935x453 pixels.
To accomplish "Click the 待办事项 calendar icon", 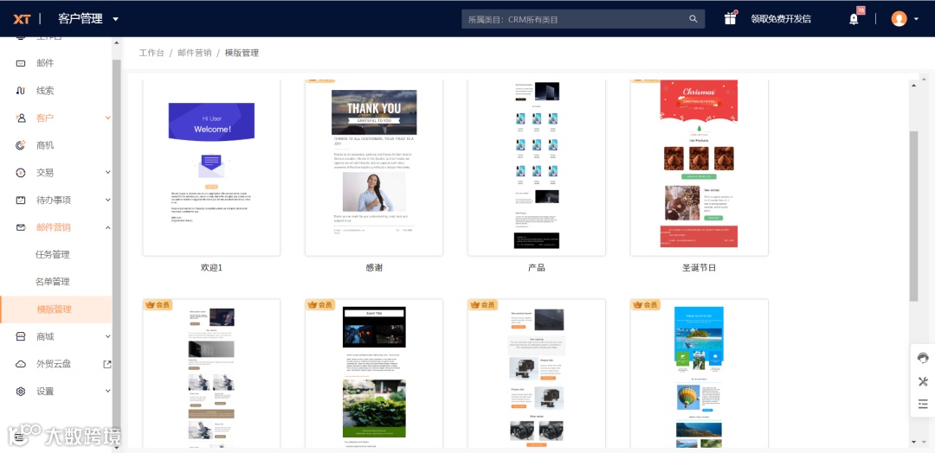I will point(21,200).
